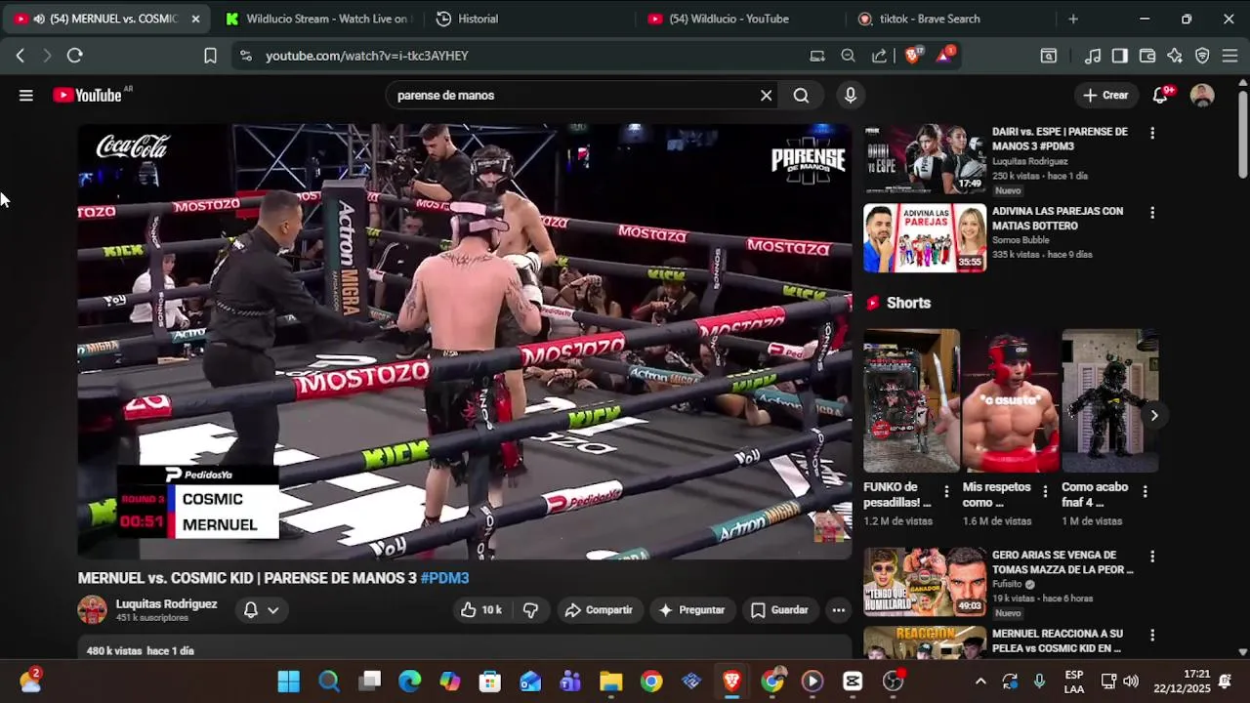Switch to Wildlucio - YouTube tab

click(738, 19)
